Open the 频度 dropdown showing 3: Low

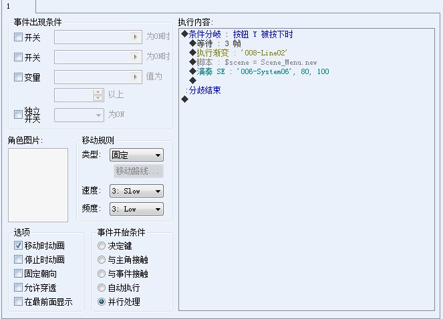pos(136,209)
